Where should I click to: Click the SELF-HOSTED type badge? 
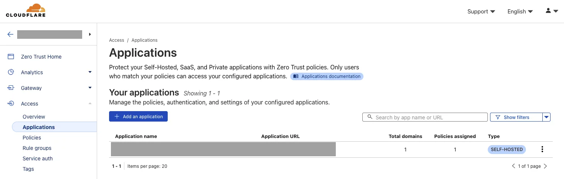click(507, 150)
